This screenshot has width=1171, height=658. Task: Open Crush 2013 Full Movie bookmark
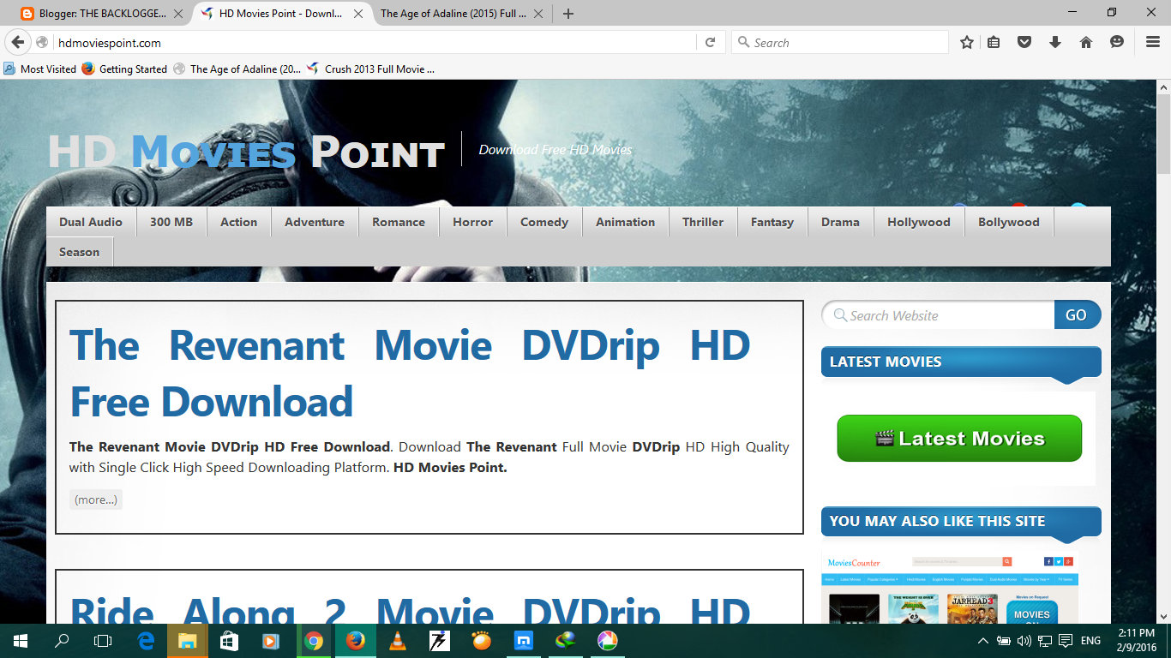pyautogui.click(x=370, y=69)
